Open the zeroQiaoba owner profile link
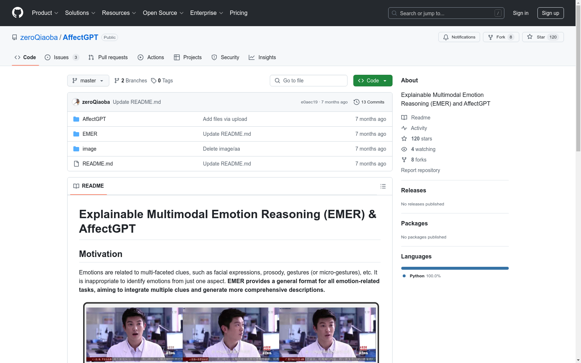Screen dimensions: 581x363 pos(39,37)
